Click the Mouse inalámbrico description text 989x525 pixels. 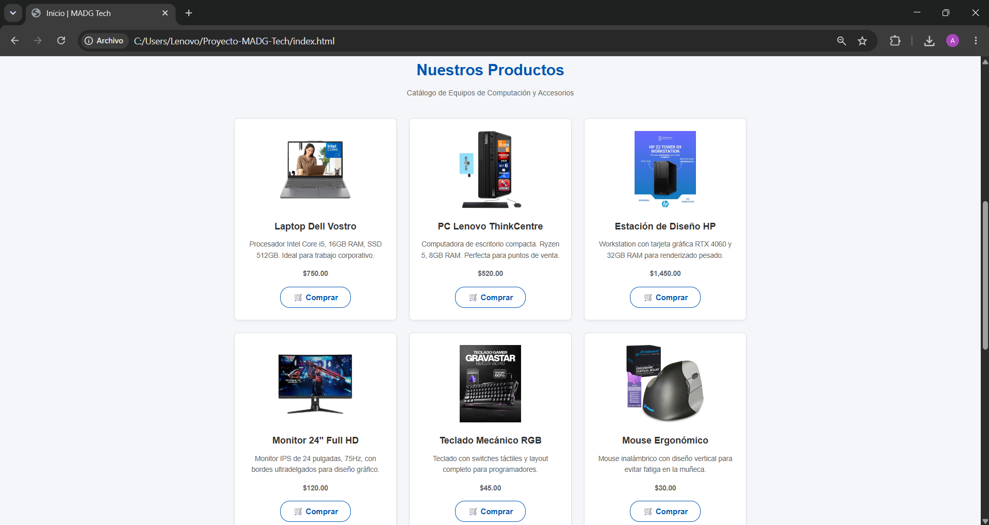tap(665, 464)
